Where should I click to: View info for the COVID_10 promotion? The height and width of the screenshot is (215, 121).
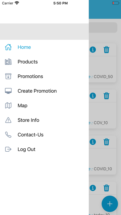point(93,142)
